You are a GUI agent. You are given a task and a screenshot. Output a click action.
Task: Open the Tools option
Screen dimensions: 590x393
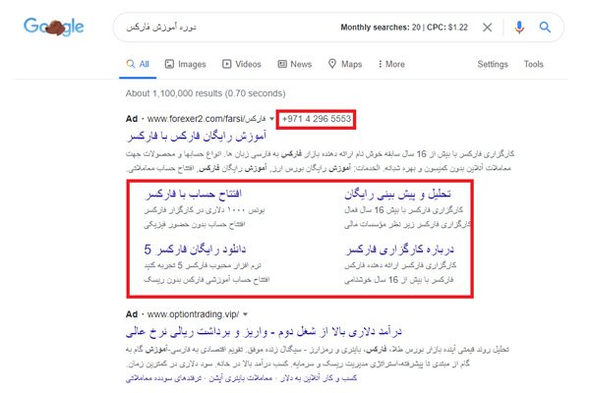point(534,64)
